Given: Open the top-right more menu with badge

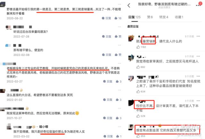Looking at the screenshot, I should point(199,4).
